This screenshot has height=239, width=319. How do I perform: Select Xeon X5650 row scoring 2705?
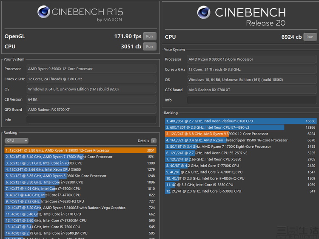click(241, 159)
